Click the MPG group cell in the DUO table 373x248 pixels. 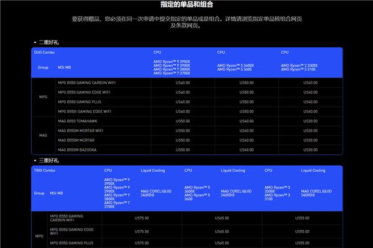pyautogui.click(x=44, y=97)
